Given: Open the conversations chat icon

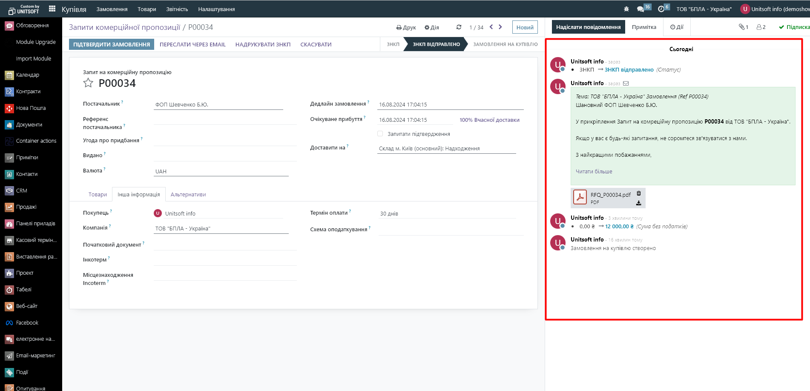Looking at the screenshot, I should tap(640, 9).
